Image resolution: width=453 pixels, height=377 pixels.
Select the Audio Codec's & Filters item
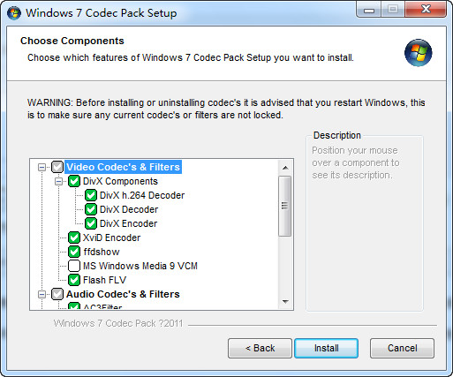(x=123, y=294)
